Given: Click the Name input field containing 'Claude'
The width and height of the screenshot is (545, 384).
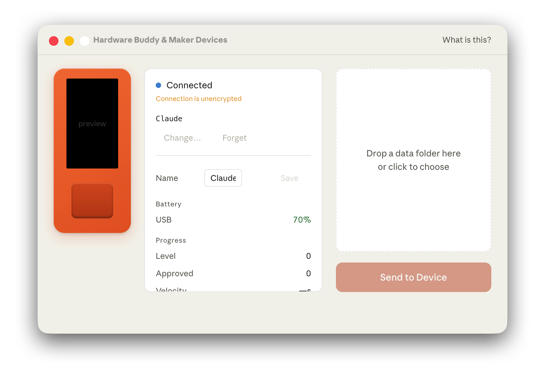Looking at the screenshot, I should click(223, 178).
